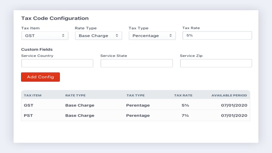272x153 pixels.
Task: Expand the Rate Type dropdown
Action: pos(98,35)
